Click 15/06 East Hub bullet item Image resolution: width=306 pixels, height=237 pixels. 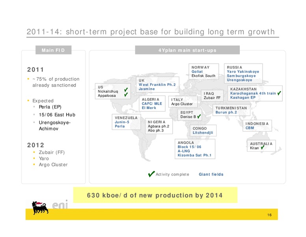(x=57, y=115)
